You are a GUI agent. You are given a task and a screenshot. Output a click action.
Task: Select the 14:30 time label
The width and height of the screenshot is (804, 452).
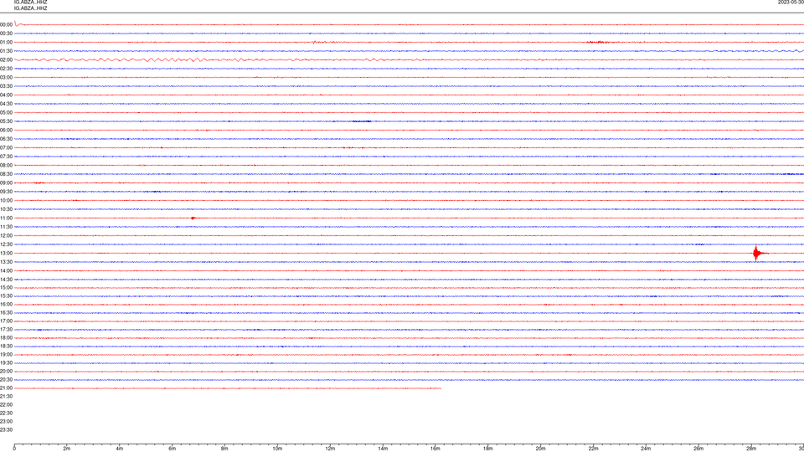click(6, 280)
